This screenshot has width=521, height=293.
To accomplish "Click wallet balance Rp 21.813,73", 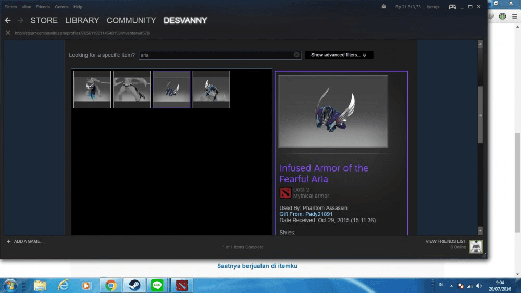I will [x=408, y=7].
